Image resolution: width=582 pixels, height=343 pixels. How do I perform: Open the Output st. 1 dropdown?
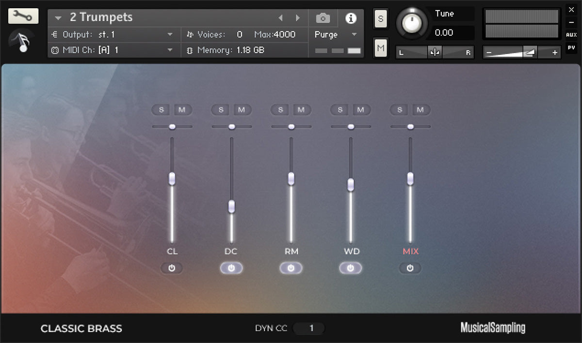tap(114, 35)
